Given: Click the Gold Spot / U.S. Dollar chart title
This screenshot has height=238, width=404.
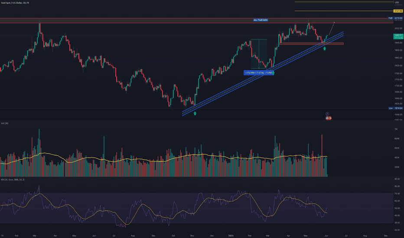Looking at the screenshot, I should pos(15,3).
